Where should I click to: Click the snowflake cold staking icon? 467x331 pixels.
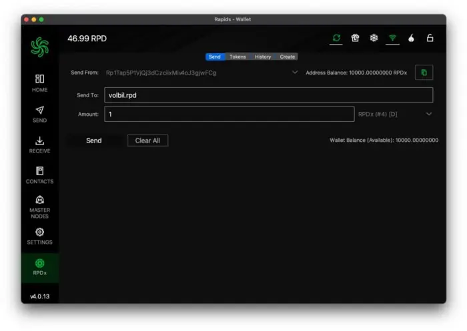tap(374, 38)
